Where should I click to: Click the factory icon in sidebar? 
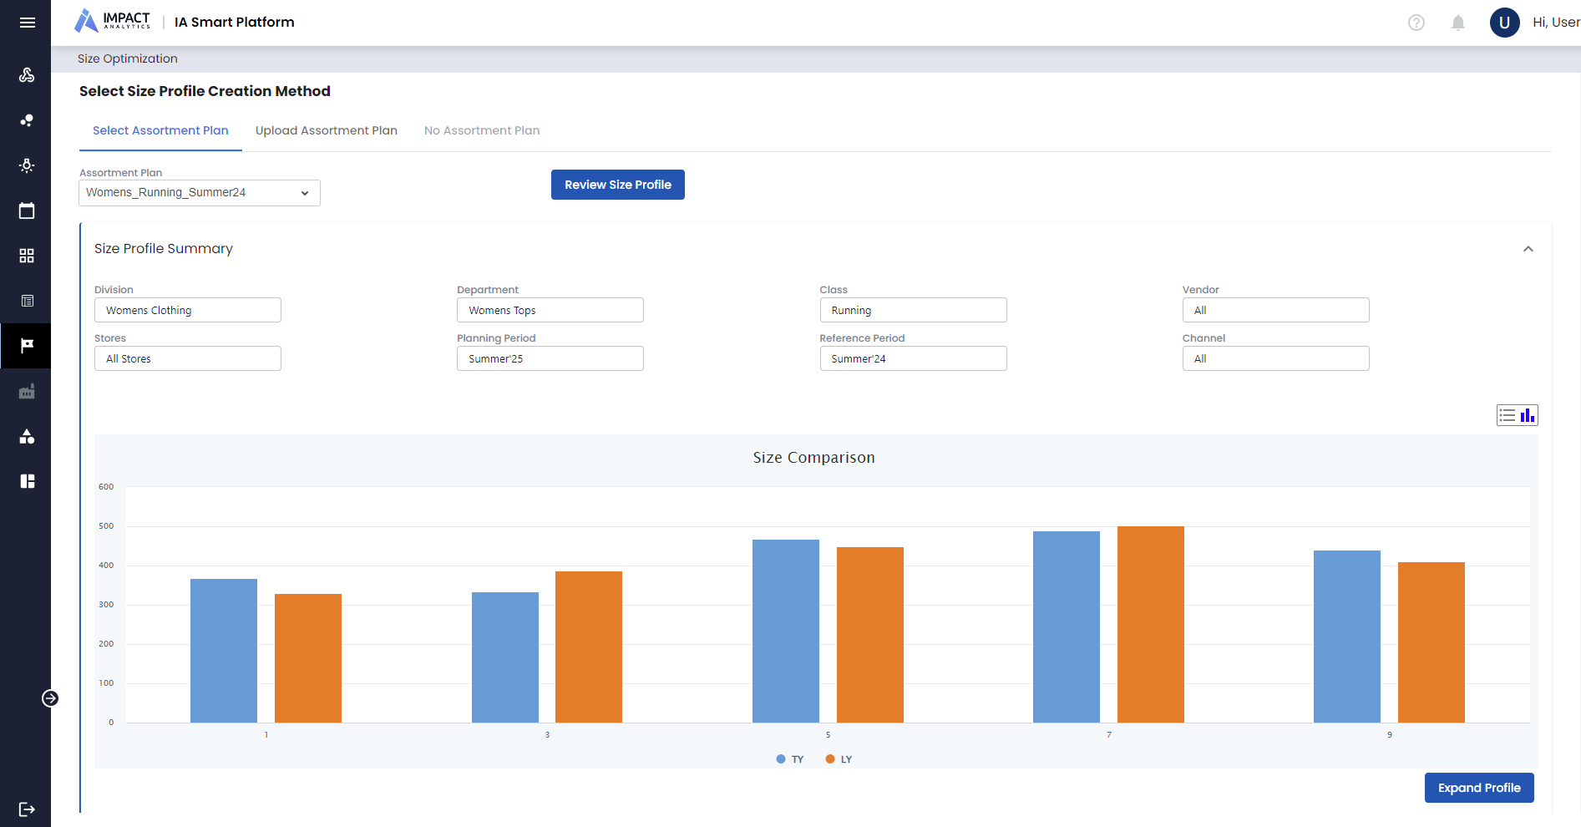coord(27,391)
